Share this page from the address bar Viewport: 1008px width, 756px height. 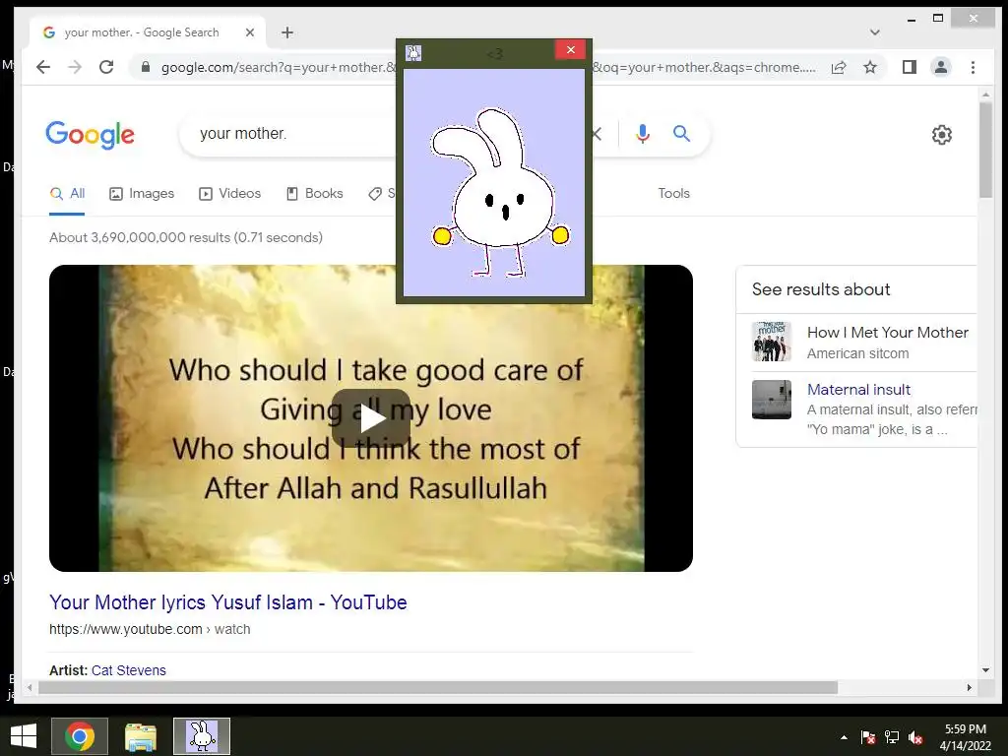pyautogui.click(x=839, y=67)
